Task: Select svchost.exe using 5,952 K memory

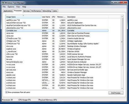Action: tap(57, 88)
